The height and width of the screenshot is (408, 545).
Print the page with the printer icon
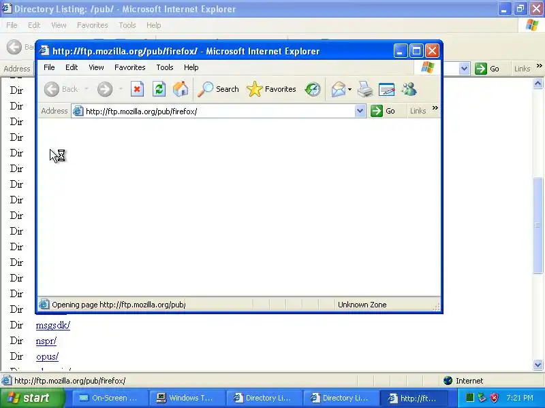365,89
